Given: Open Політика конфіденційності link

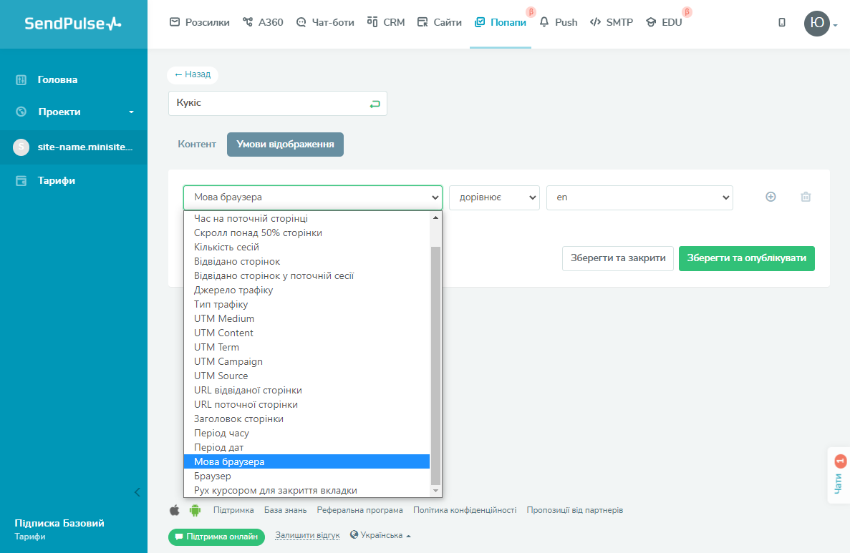Looking at the screenshot, I should click(x=465, y=510).
